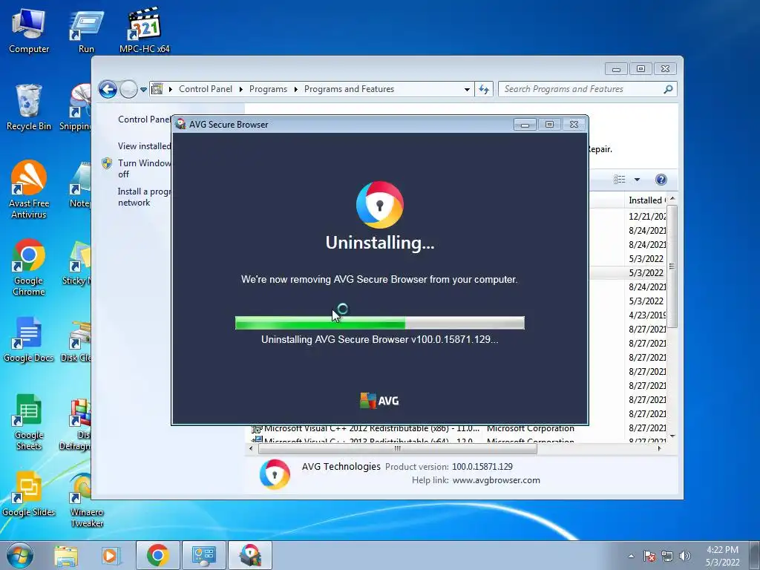Click the vertical scrollbar down arrow in programs list
Viewport: 760px width, 570px height.
(x=672, y=436)
